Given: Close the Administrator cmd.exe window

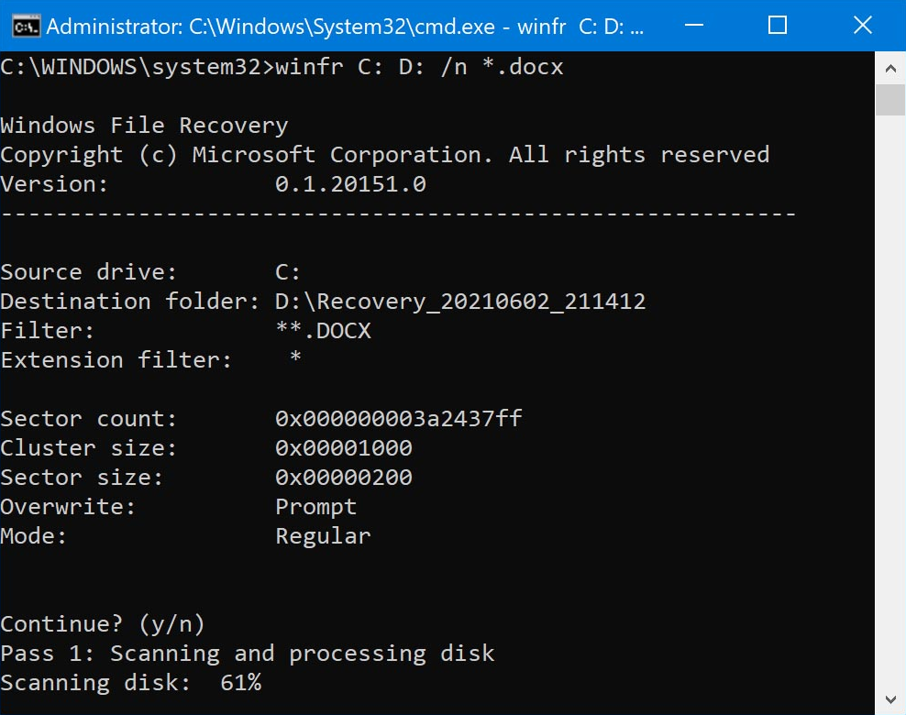Looking at the screenshot, I should tap(862, 26).
